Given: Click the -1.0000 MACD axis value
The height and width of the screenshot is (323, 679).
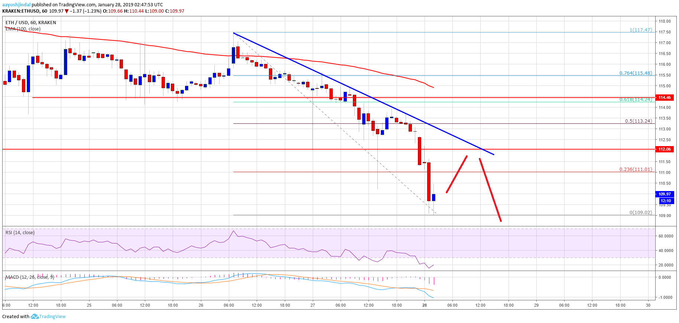Looking at the screenshot, I should pyautogui.click(x=665, y=297).
